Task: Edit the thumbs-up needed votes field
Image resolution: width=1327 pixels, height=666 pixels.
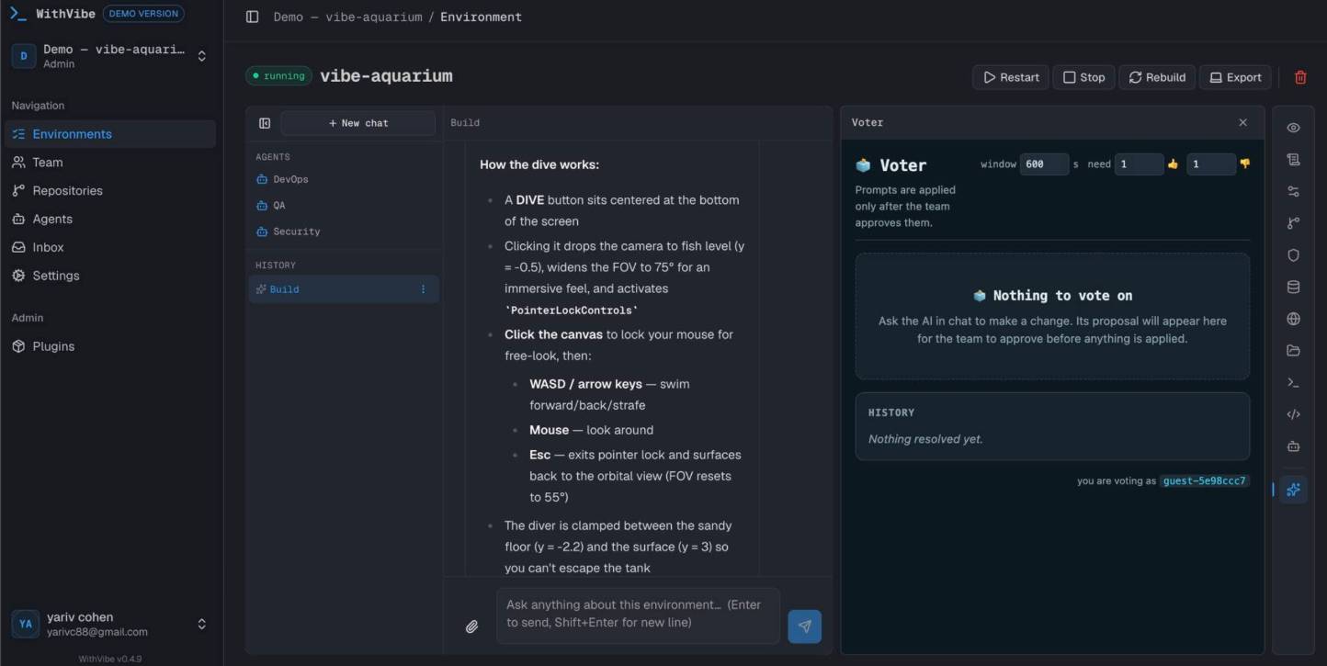Action: (1140, 164)
